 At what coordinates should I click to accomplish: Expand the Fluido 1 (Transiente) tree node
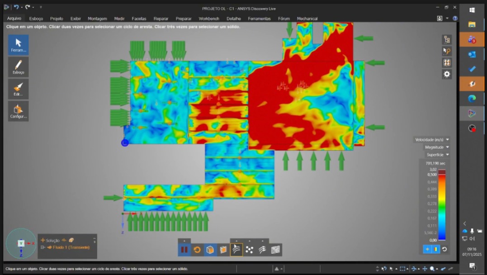[43, 247]
